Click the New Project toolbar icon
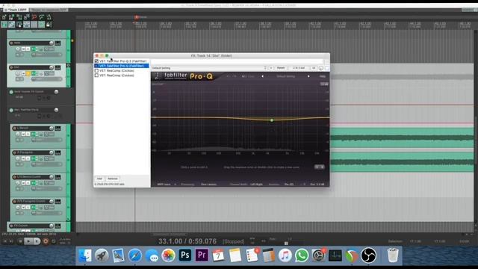The image size is (478, 269). click(4, 17)
